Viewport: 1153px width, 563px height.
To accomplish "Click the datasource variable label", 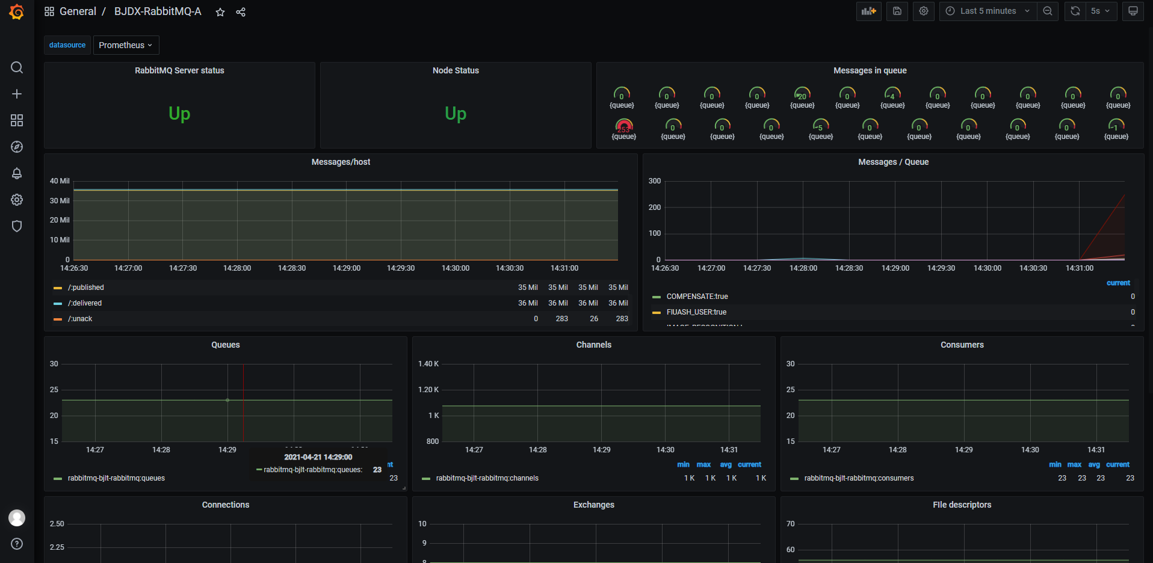I will pyautogui.click(x=67, y=45).
